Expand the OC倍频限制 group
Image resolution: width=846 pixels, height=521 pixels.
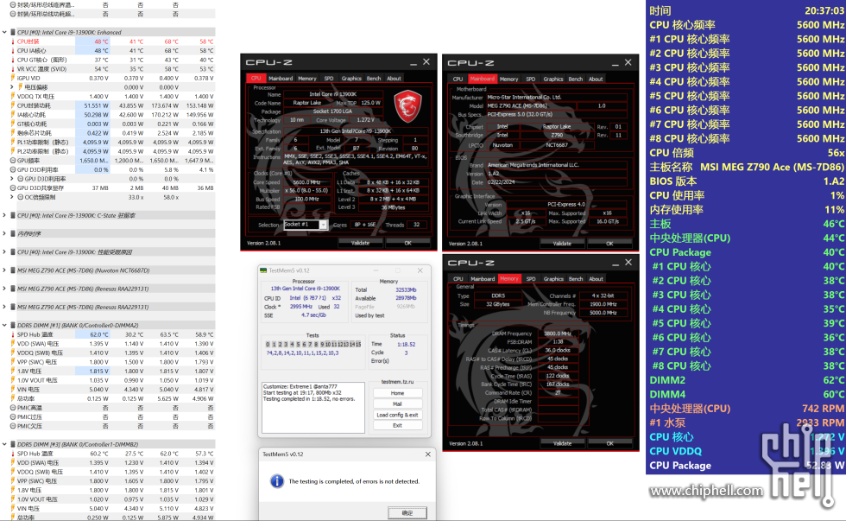(x=12, y=198)
